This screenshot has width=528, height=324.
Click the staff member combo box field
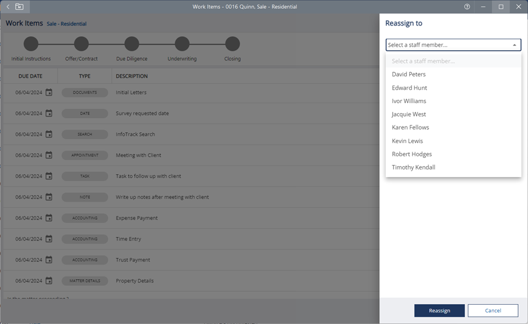click(448, 45)
